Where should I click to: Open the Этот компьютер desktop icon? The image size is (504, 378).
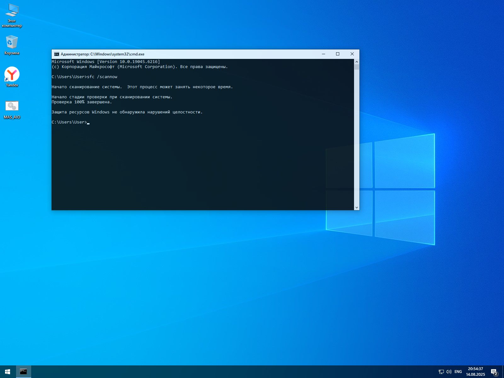coord(12,15)
